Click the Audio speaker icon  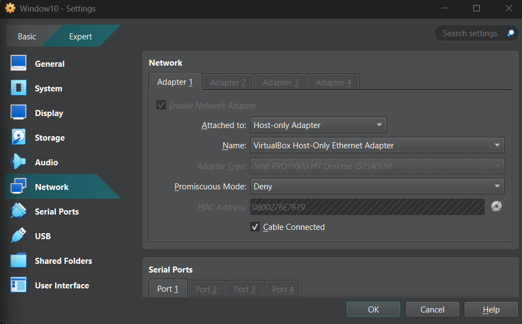[18, 161]
